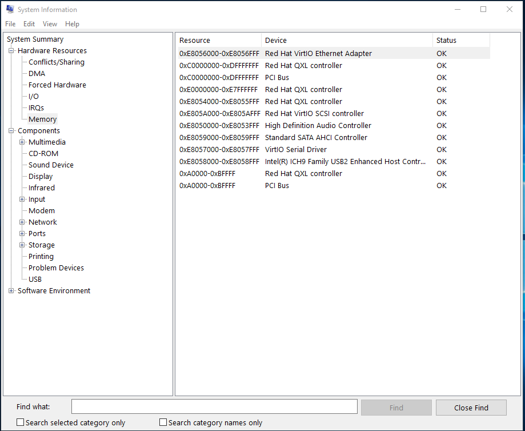This screenshot has height=431, width=525.
Task: Click the System Information title bar icon
Action: click(10, 9)
